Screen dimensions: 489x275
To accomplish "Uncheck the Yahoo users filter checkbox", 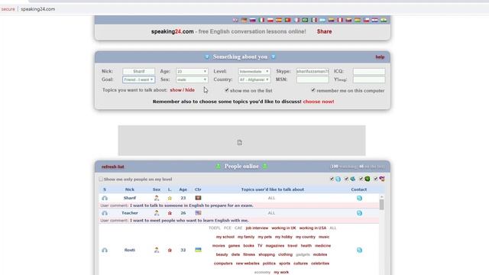I will click(x=375, y=179).
